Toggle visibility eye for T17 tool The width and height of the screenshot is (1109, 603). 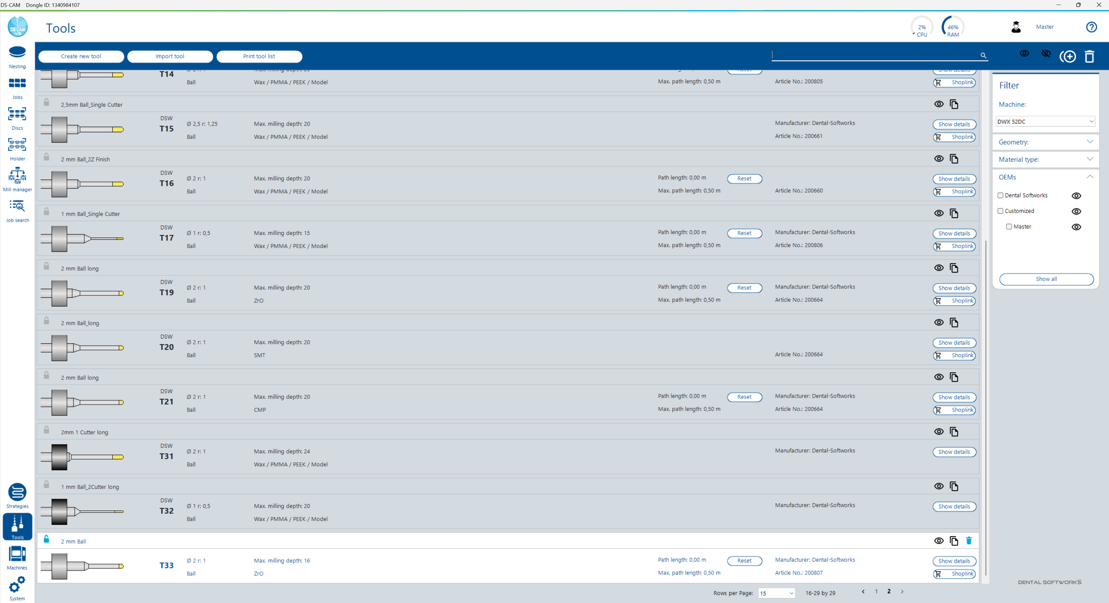[939, 213]
